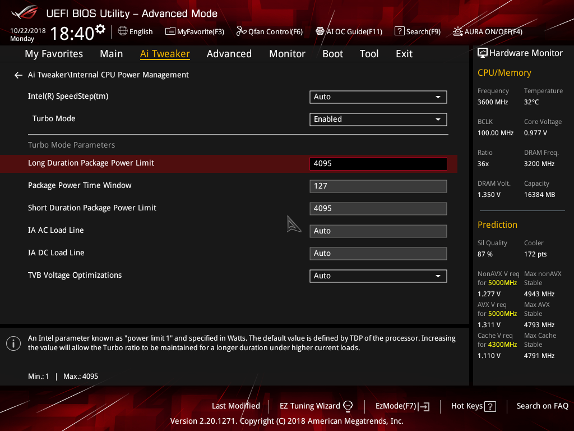Viewport: 574px width, 431px height.
Task: Click the 18:40 clock display
Action: click(x=72, y=33)
